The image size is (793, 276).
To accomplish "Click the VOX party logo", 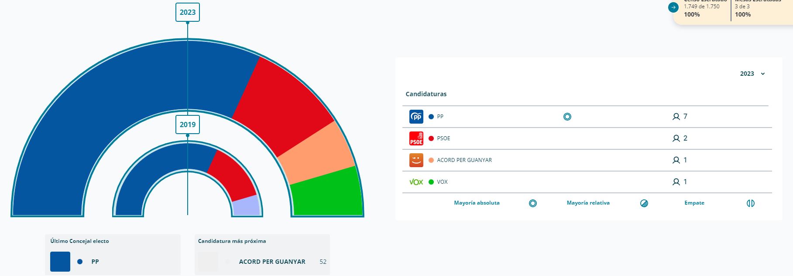I will coord(416,182).
